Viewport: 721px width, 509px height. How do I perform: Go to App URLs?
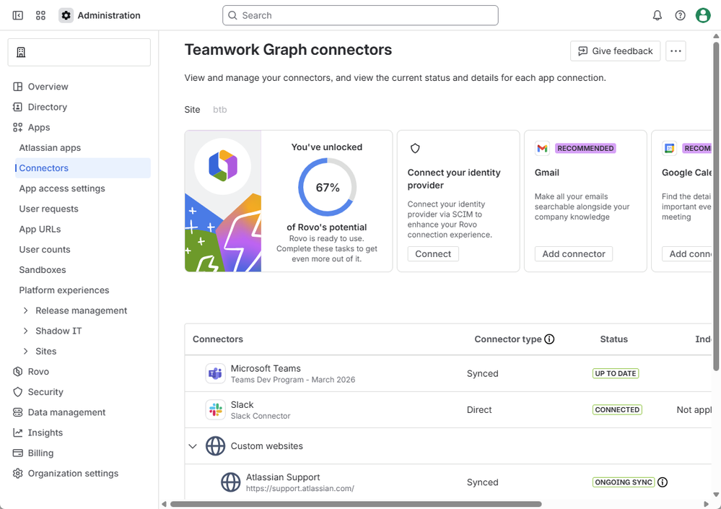40,229
